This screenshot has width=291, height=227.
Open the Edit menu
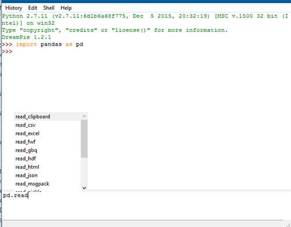tap(33, 8)
